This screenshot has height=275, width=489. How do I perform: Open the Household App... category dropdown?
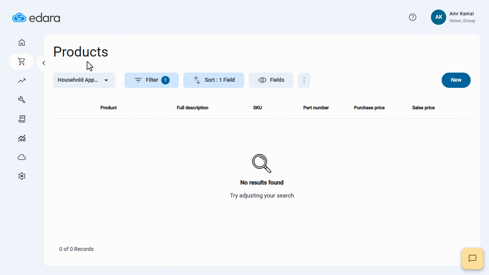(84, 80)
